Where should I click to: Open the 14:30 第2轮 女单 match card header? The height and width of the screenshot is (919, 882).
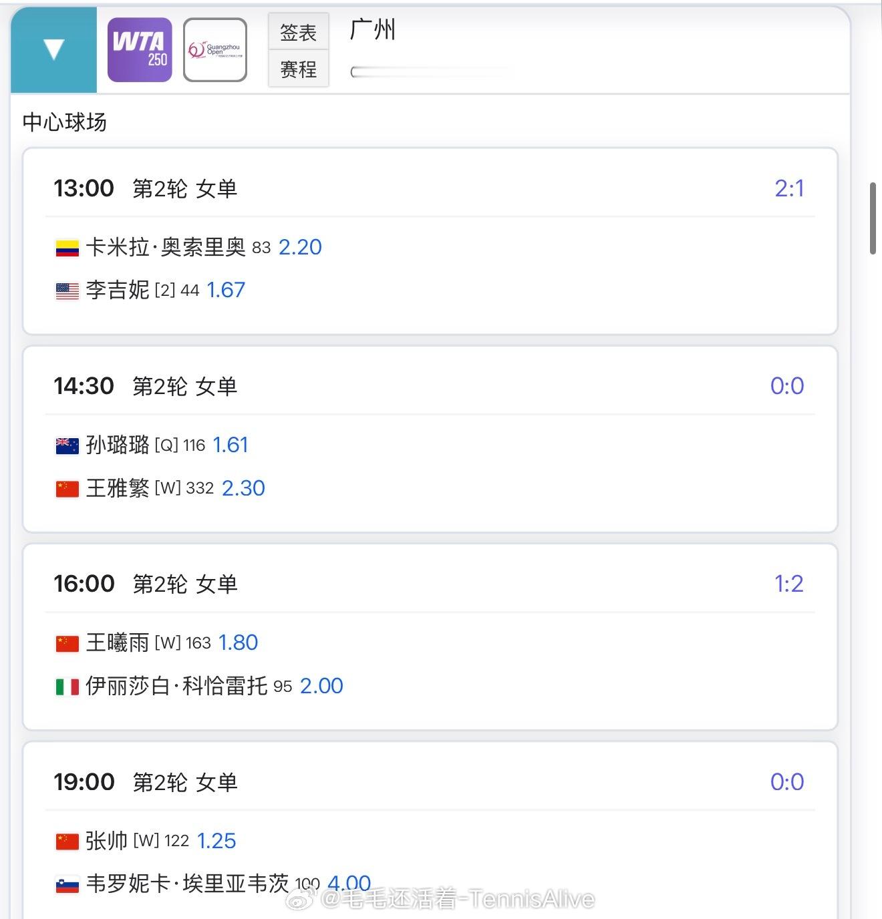click(x=146, y=386)
